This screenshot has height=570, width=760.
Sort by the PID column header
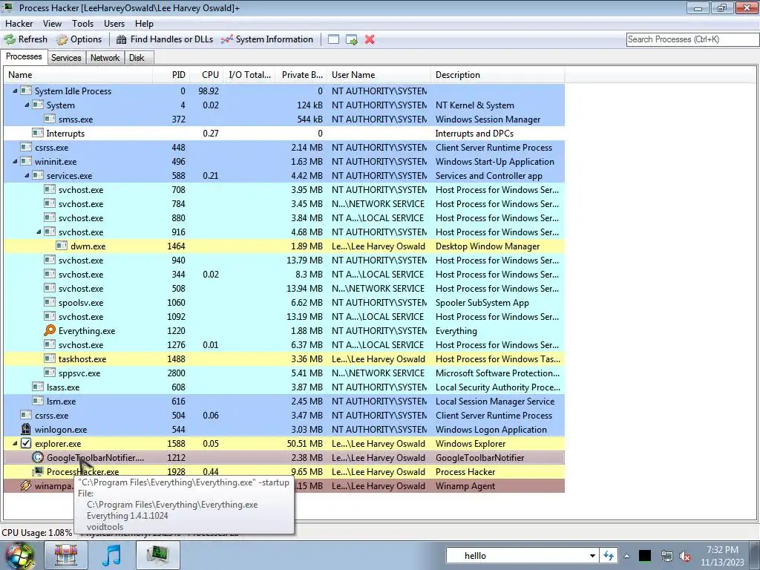(171, 75)
